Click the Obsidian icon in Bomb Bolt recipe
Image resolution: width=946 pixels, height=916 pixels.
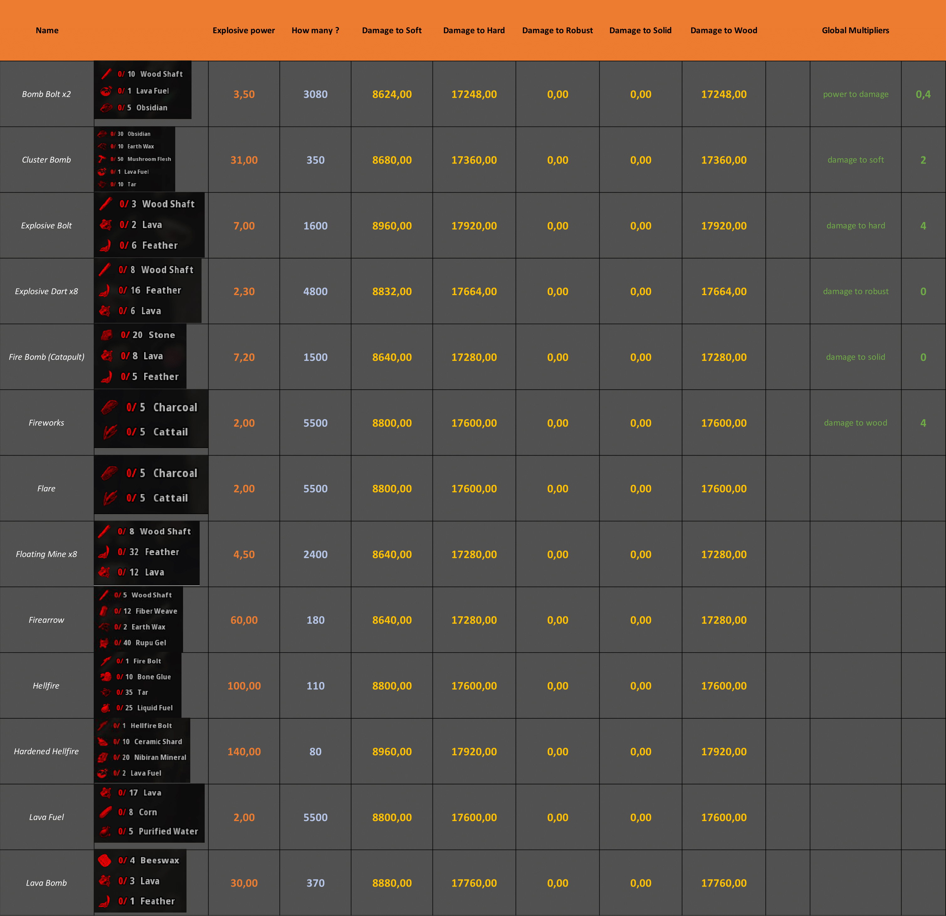(106, 107)
